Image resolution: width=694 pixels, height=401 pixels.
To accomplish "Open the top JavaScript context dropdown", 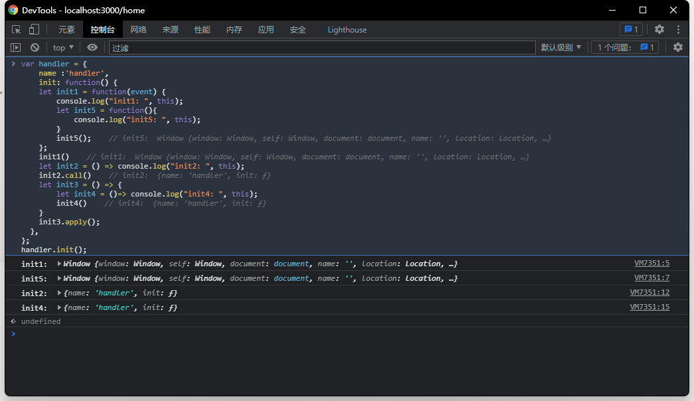I will (63, 48).
